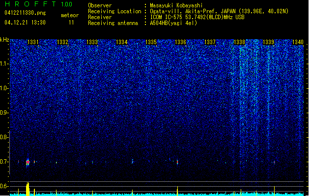The height and width of the screenshot is (196, 309).
Task: Click the 1335 time marker
Action: (151, 42)
